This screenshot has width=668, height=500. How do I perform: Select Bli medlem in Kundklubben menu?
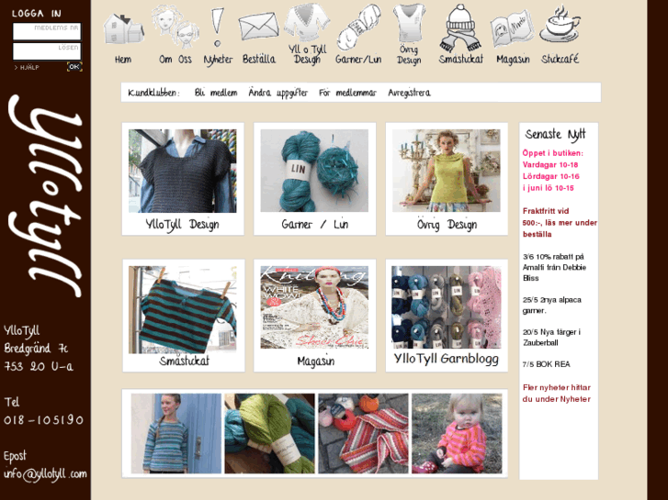point(216,93)
